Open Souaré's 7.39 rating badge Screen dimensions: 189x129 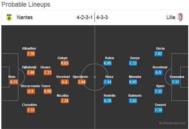(158, 110)
